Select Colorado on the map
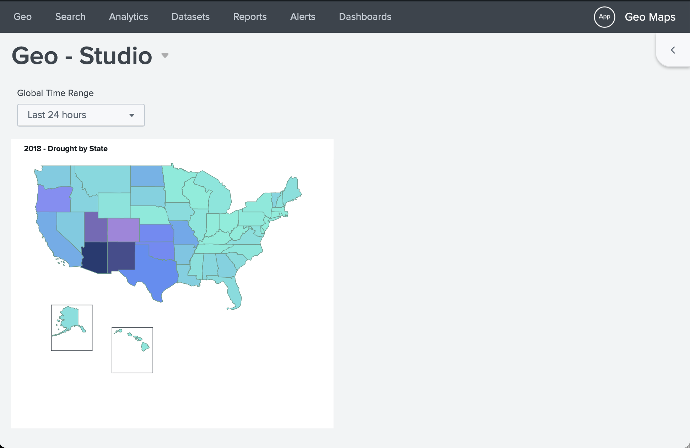 [123, 230]
